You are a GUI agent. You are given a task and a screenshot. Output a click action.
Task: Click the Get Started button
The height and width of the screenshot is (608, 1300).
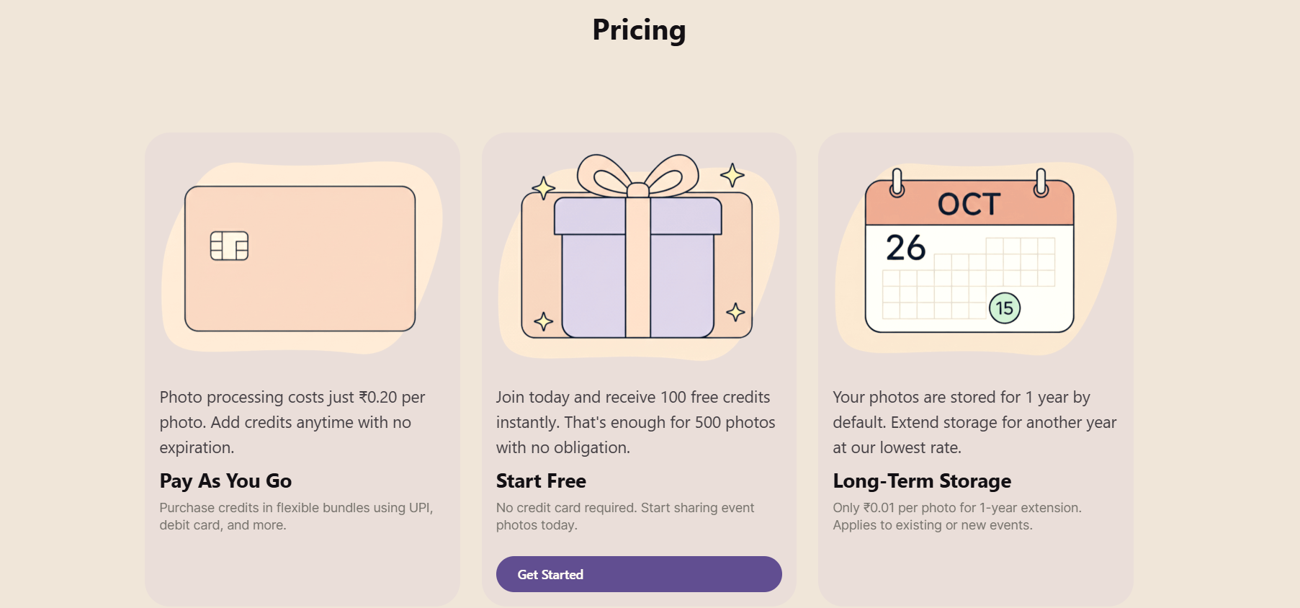[x=638, y=574]
